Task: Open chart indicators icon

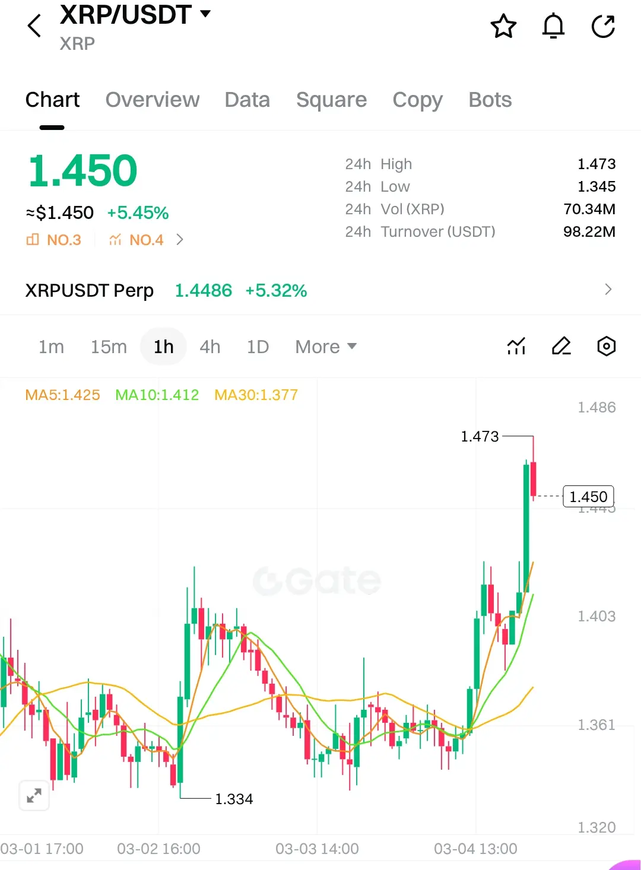Action: click(516, 346)
